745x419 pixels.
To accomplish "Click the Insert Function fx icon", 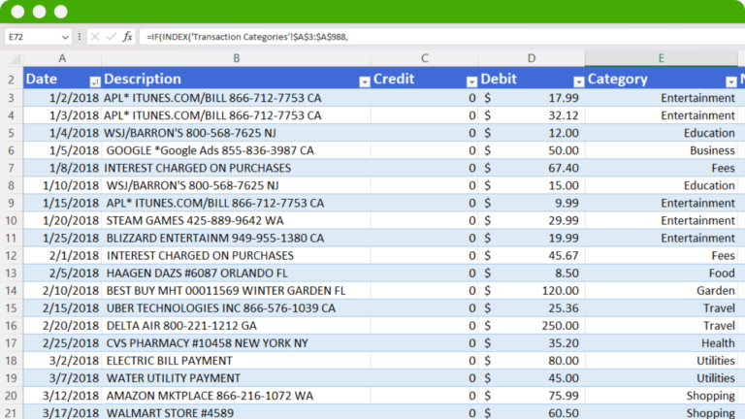I will coord(127,37).
